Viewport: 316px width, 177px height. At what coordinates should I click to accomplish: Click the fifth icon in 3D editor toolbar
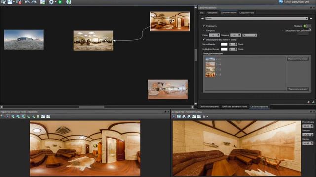(194, 116)
